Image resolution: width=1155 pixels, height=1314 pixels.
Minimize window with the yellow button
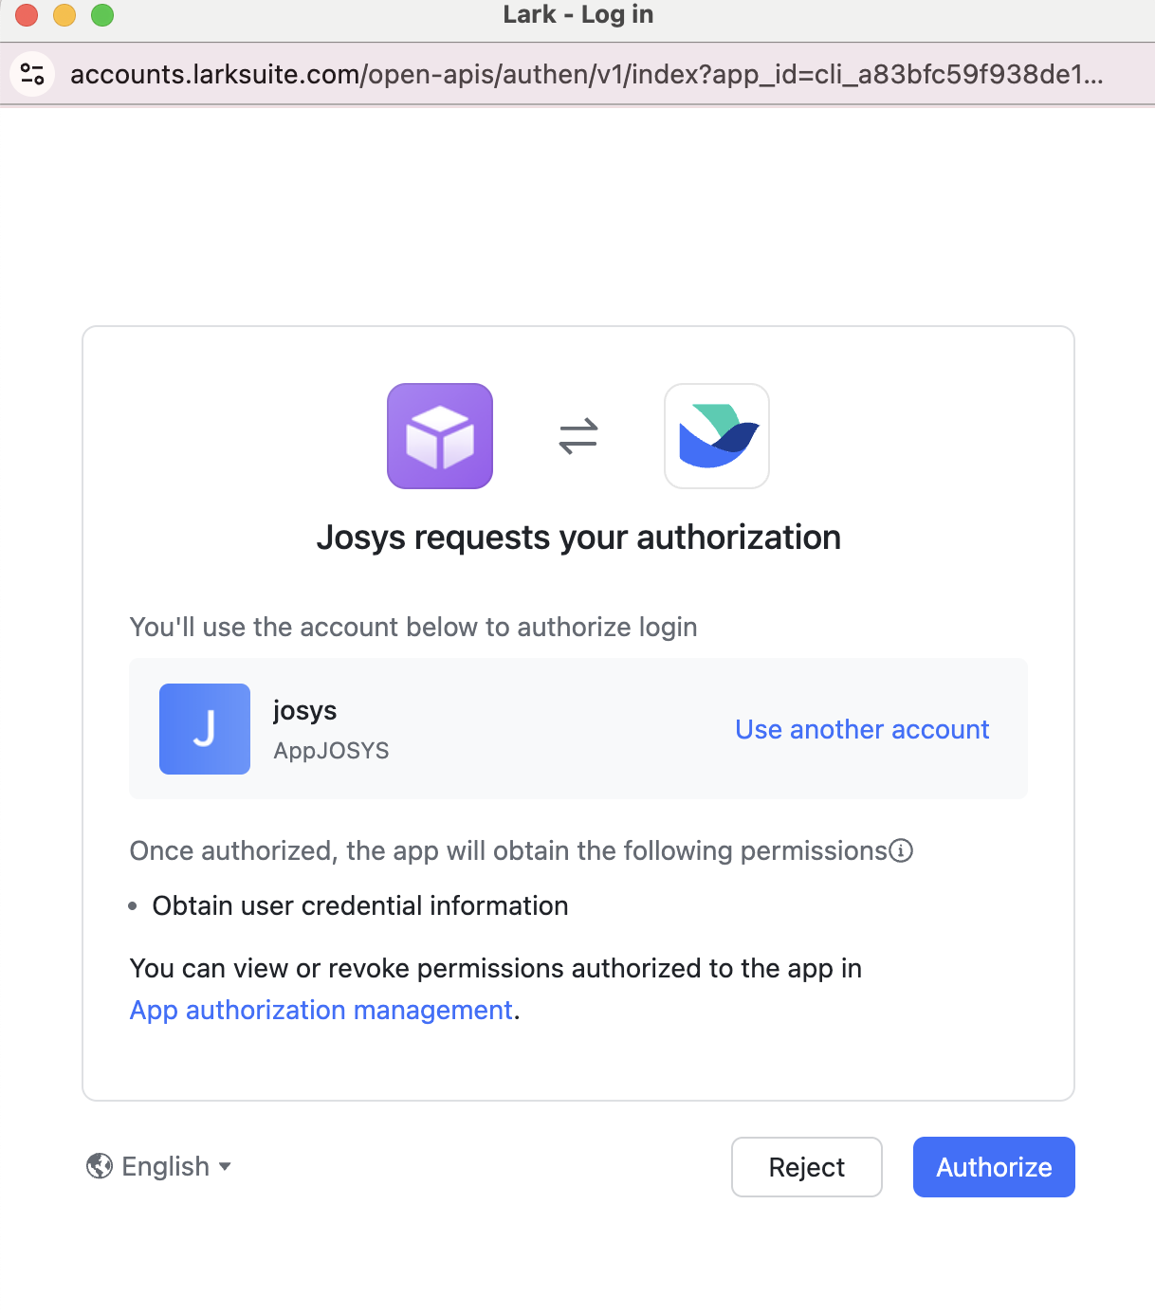click(64, 15)
